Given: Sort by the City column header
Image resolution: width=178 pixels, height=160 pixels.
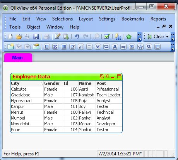Looking at the screenshot, I should (27, 83).
